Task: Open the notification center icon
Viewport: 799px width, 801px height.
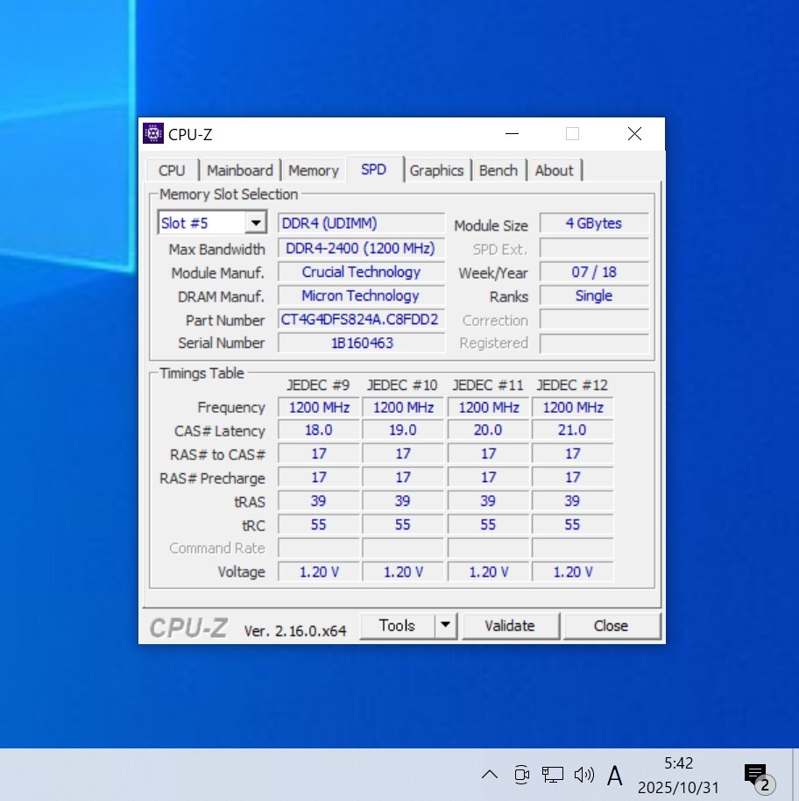Action: [x=753, y=775]
